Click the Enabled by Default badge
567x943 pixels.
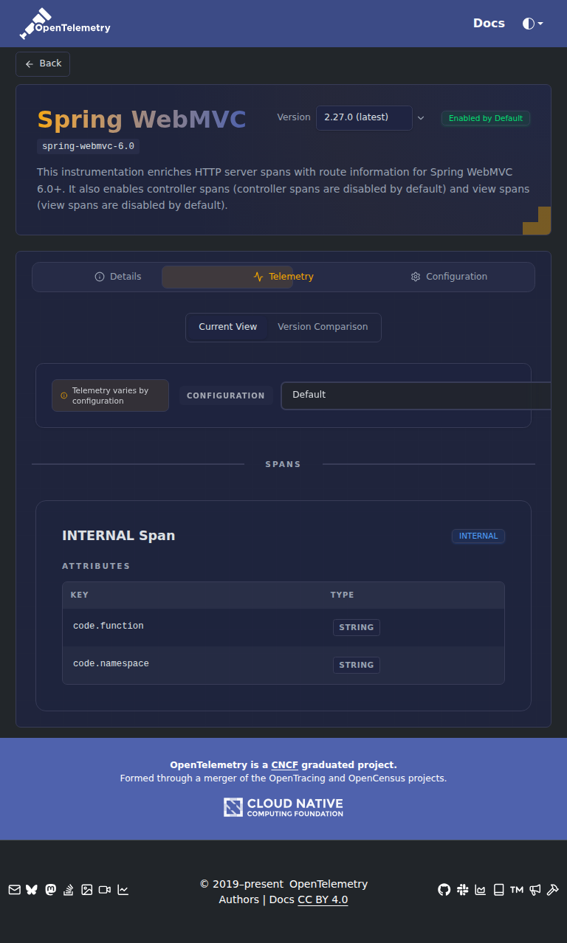pyautogui.click(x=485, y=118)
